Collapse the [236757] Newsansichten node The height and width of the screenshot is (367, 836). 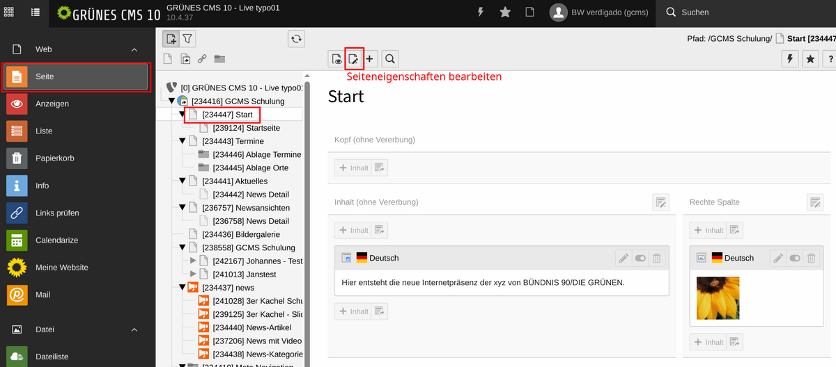click(x=183, y=208)
